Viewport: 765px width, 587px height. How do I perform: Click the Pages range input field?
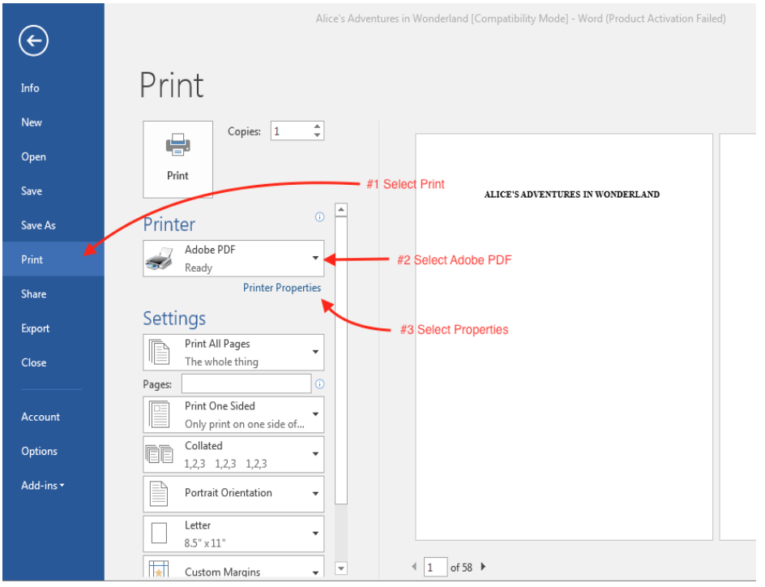pos(246,383)
